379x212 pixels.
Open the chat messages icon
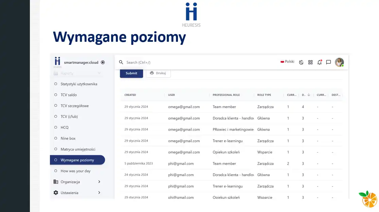(x=328, y=62)
